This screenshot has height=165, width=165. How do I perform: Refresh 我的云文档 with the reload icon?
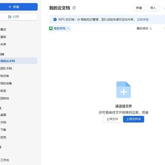pyautogui.click(x=74, y=8)
